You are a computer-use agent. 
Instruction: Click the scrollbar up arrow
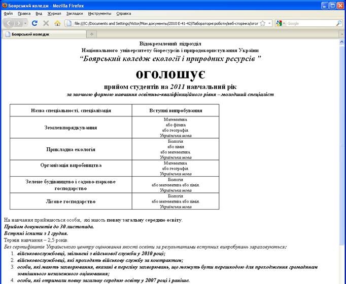341,42
